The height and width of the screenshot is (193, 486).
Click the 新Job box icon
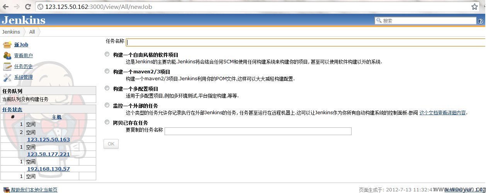[7, 45]
